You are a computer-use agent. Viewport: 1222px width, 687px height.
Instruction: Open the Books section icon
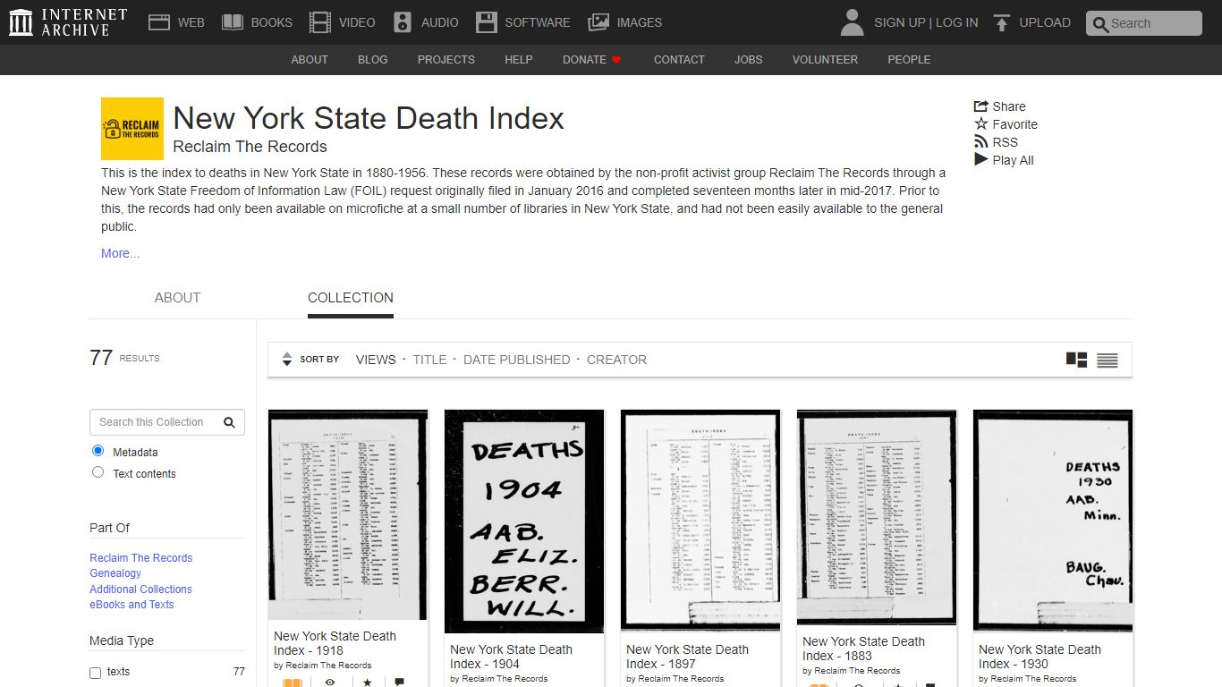click(x=233, y=22)
